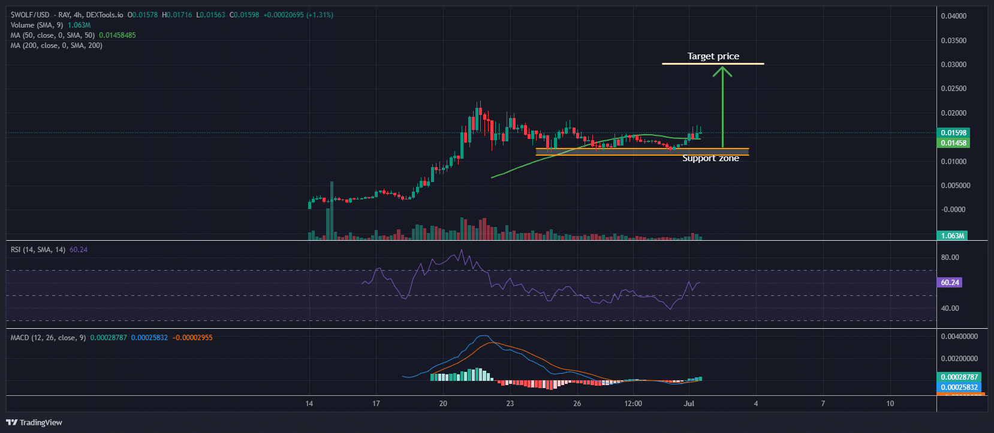Click the RSI value 60.24 in legend
The image size is (994, 433).
(79, 250)
